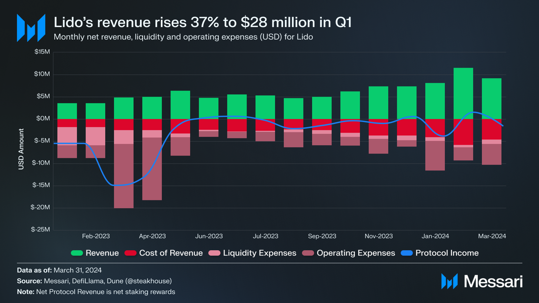The height and width of the screenshot is (303, 539).
Task: Click the 'Sep-2023' x-axis label
Action: (x=322, y=236)
